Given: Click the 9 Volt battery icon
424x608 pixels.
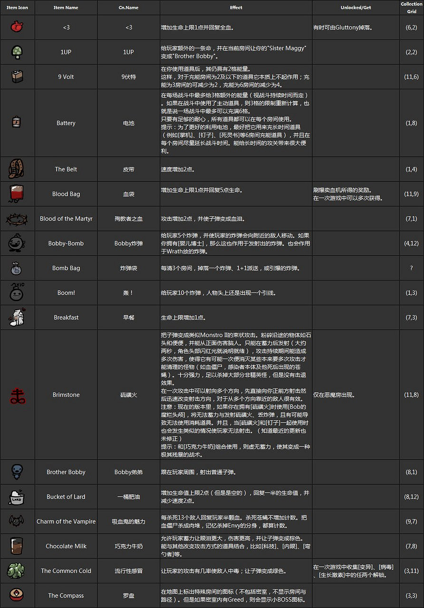Looking at the screenshot, I should [x=17, y=77].
